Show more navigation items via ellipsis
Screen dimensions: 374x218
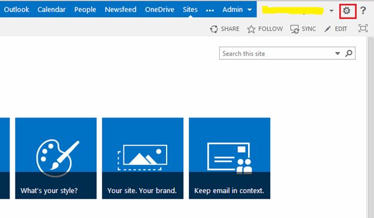pos(210,11)
